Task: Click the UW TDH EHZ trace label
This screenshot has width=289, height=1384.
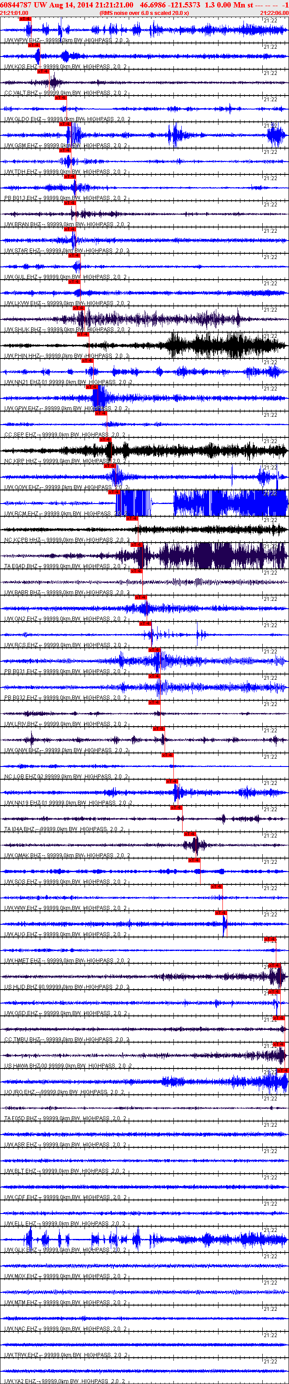Action: pos(66,172)
